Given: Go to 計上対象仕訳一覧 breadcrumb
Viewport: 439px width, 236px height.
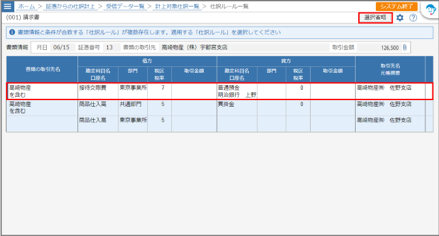Looking at the screenshot, I should pyautogui.click(x=177, y=6).
